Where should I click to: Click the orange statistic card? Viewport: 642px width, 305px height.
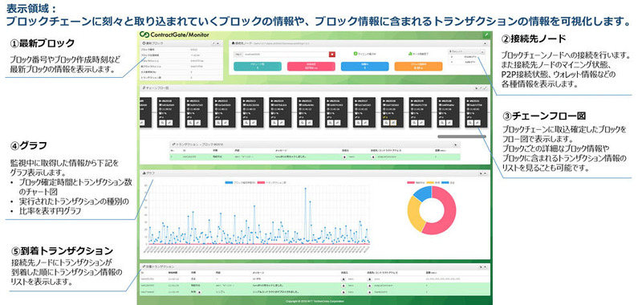[418, 67]
